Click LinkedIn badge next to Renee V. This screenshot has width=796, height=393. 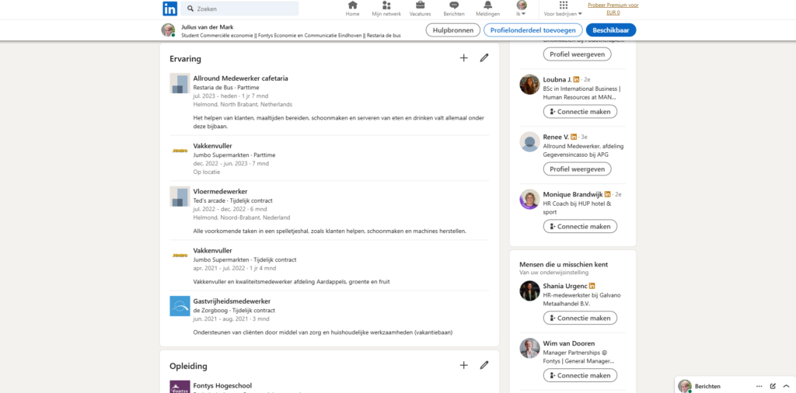pyautogui.click(x=574, y=137)
